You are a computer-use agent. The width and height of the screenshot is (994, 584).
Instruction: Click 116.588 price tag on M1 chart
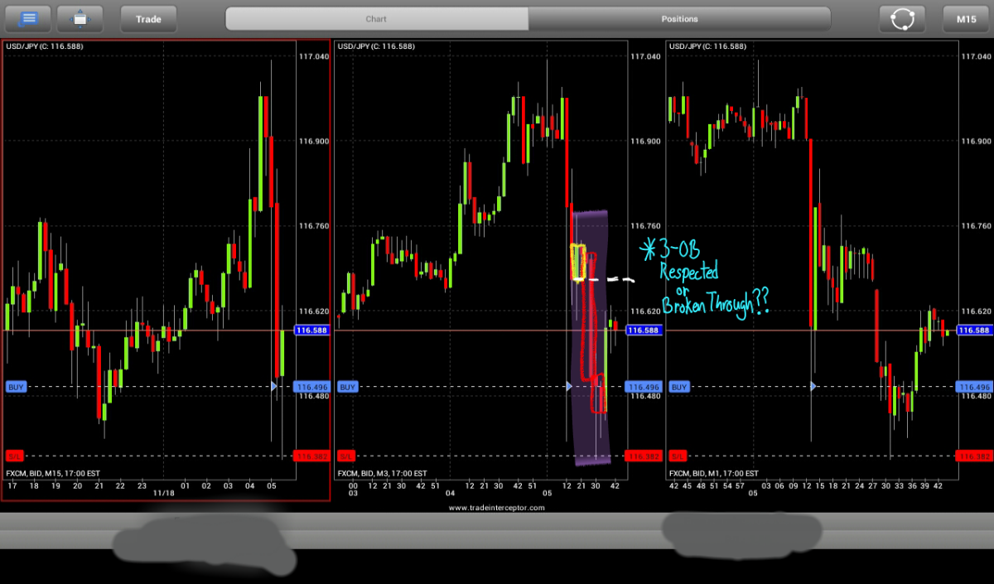point(975,330)
